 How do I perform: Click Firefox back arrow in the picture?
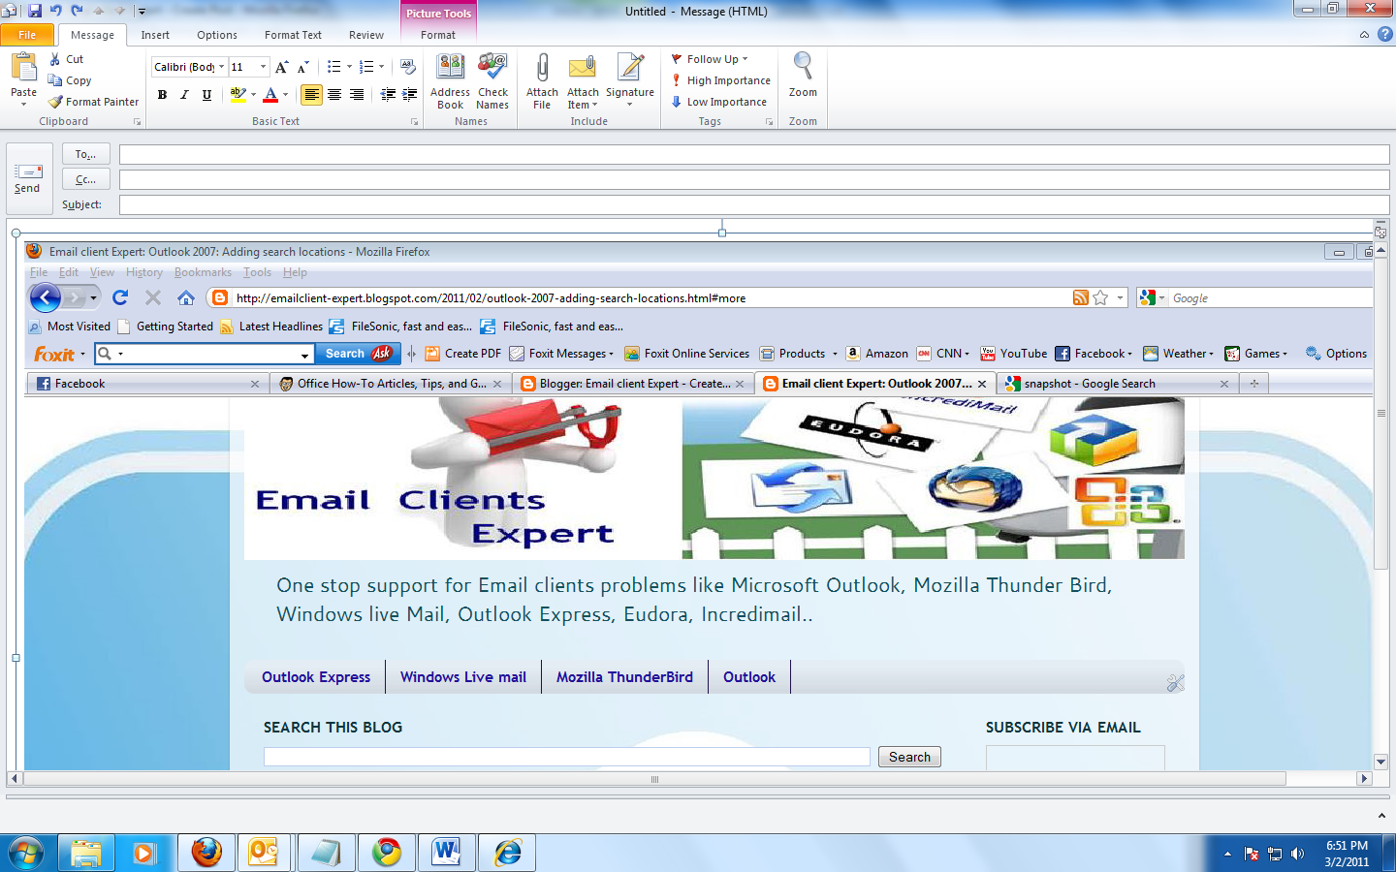point(46,297)
